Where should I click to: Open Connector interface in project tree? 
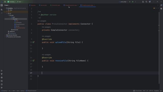tap(18, 23)
